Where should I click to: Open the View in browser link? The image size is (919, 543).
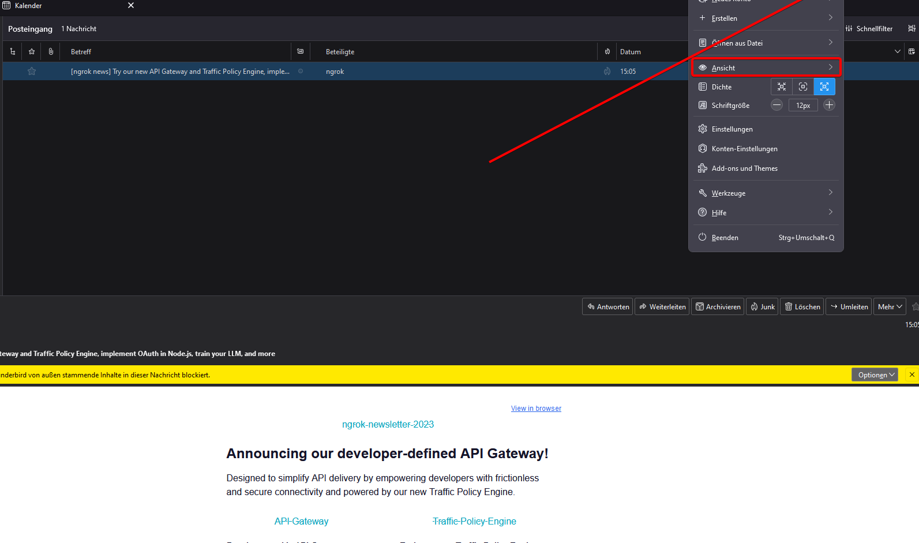tap(536, 409)
